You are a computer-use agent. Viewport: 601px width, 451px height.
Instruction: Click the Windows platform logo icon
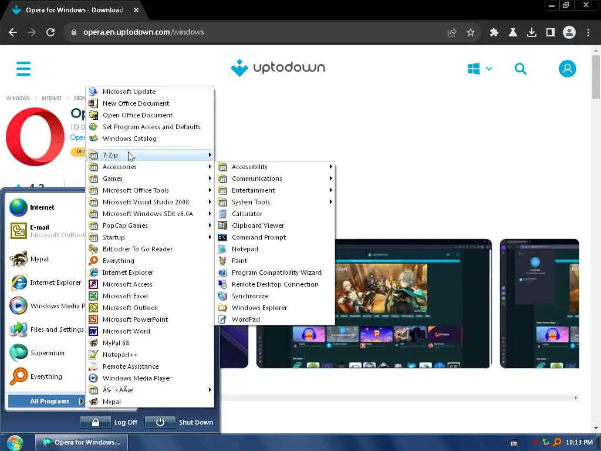coord(474,69)
